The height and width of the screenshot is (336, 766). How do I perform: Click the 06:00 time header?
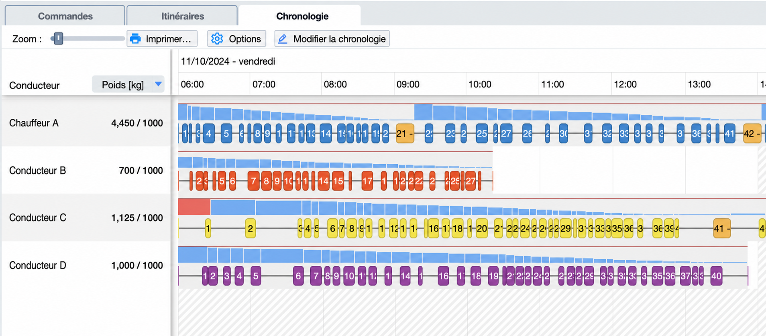pyautogui.click(x=192, y=84)
